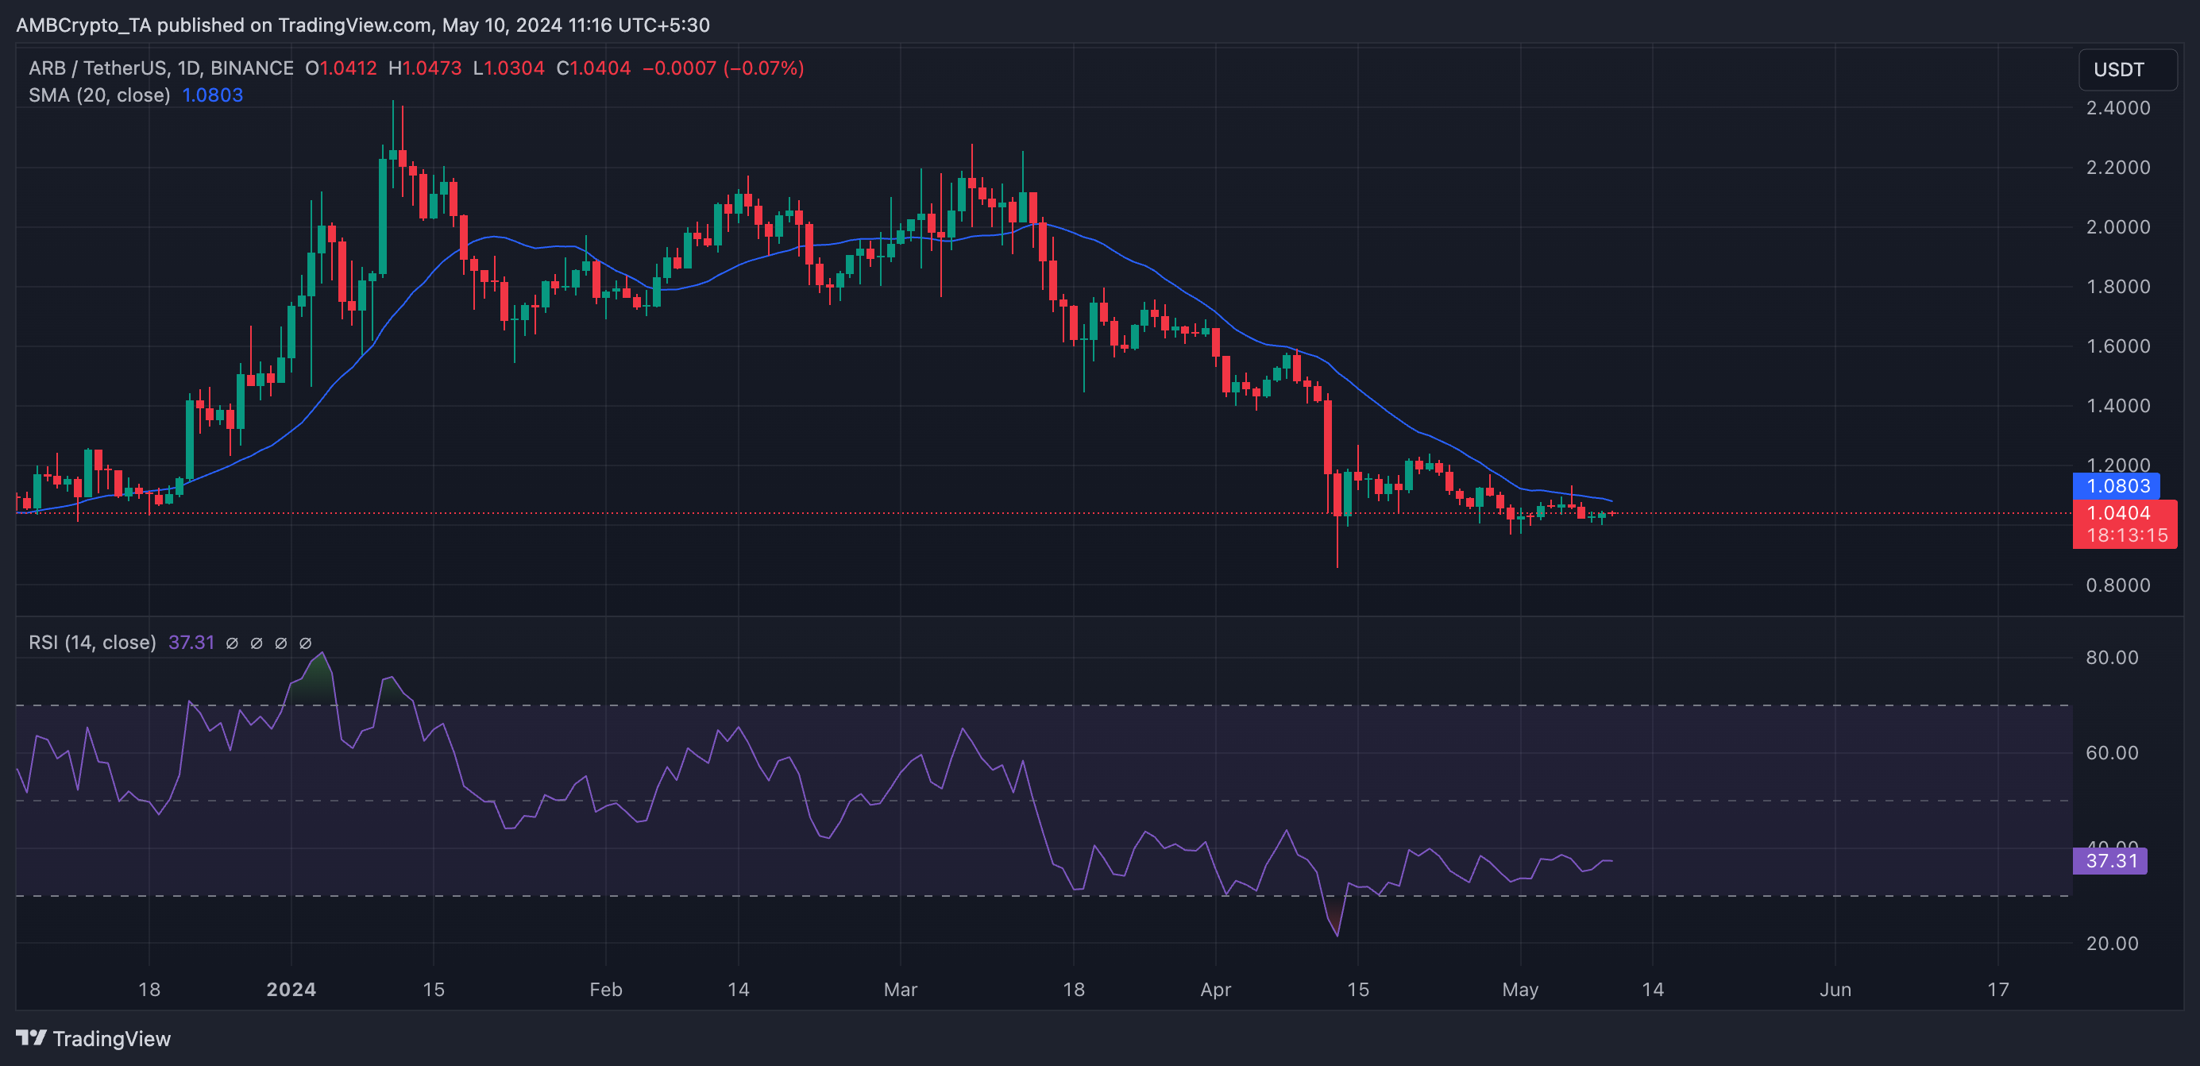Click the open price value O1.0412
2200x1066 pixels.
[341, 68]
